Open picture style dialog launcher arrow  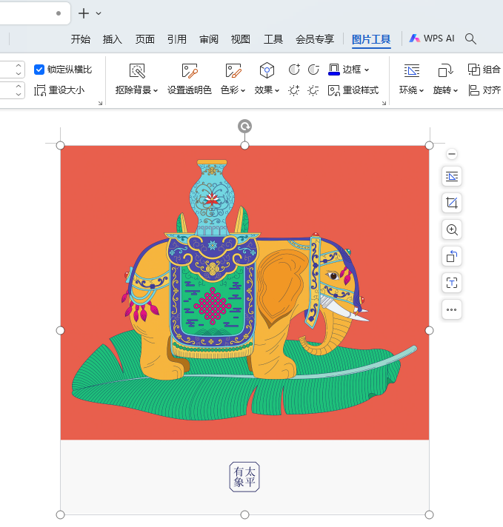384,103
